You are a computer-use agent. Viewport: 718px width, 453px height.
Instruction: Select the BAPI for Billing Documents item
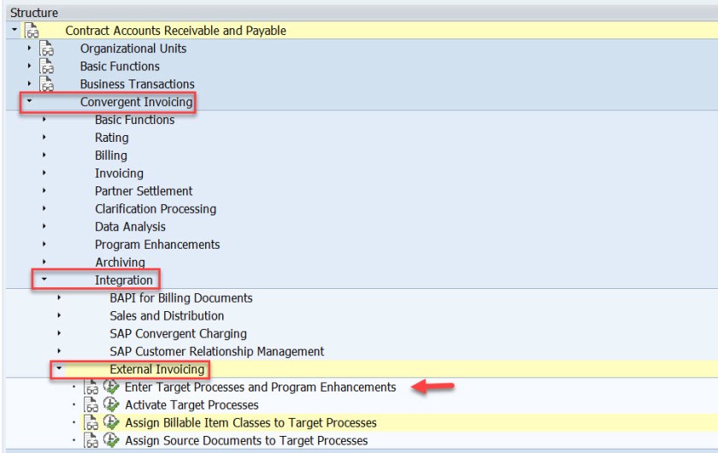coord(180,298)
